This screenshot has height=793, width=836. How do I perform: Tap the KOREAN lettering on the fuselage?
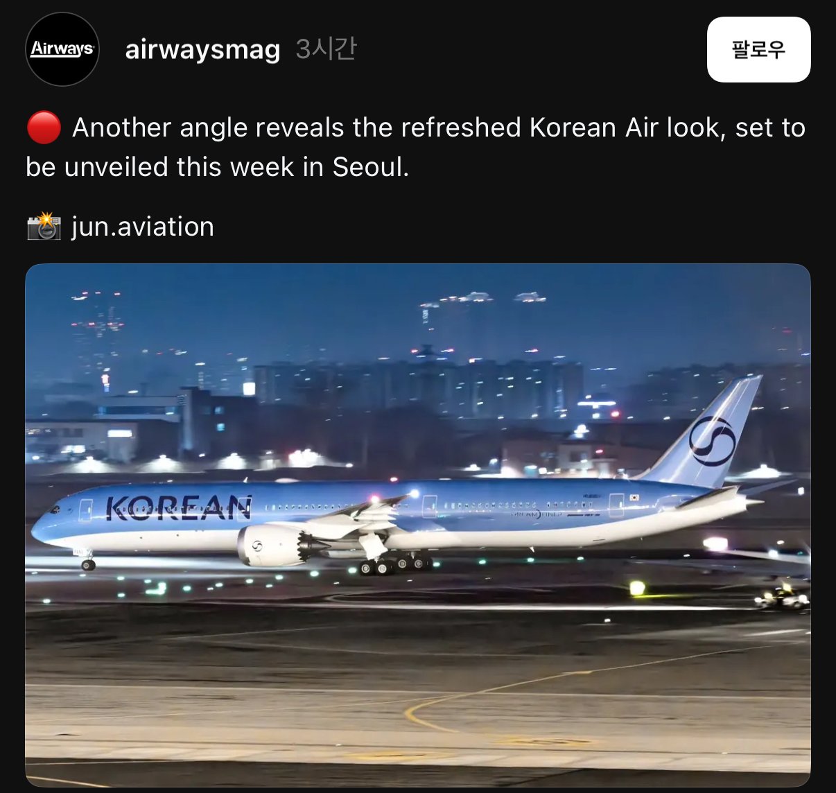point(179,507)
